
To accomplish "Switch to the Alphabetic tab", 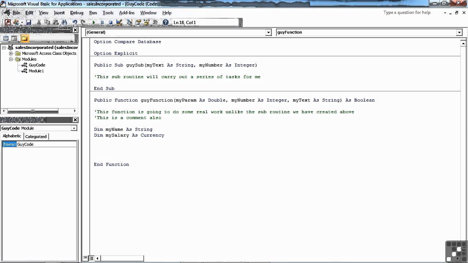I will [12, 136].
